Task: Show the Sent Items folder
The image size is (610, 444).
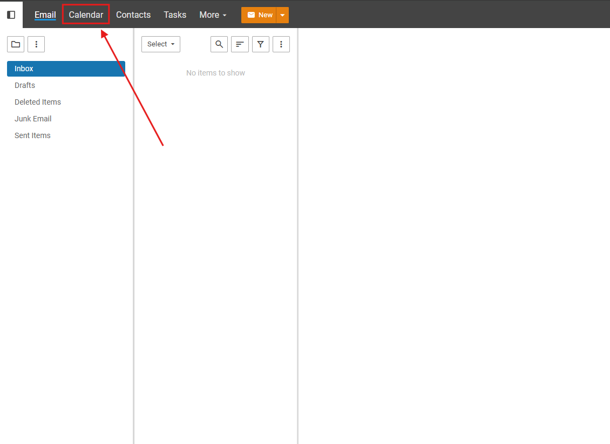Action: point(32,135)
